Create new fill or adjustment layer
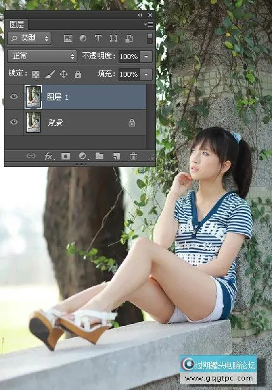This screenshot has height=390, width=272. [x=83, y=156]
